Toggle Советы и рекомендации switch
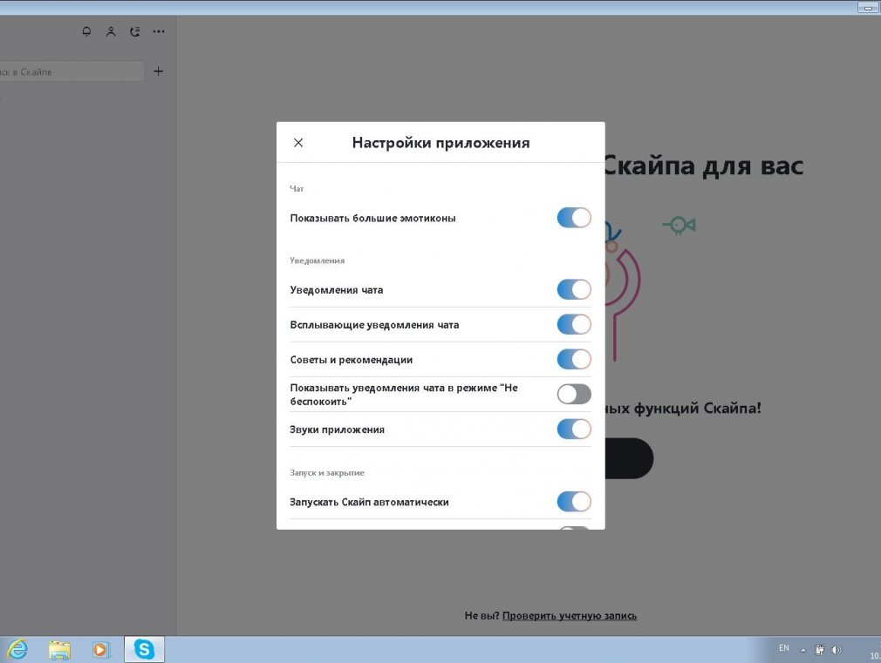This screenshot has width=881, height=663. pyautogui.click(x=574, y=359)
